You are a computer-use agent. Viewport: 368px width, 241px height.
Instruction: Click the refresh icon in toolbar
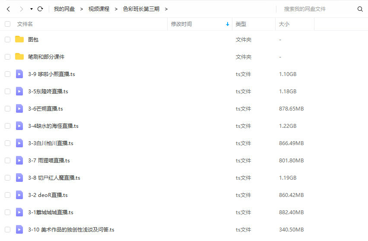[x=40, y=9]
